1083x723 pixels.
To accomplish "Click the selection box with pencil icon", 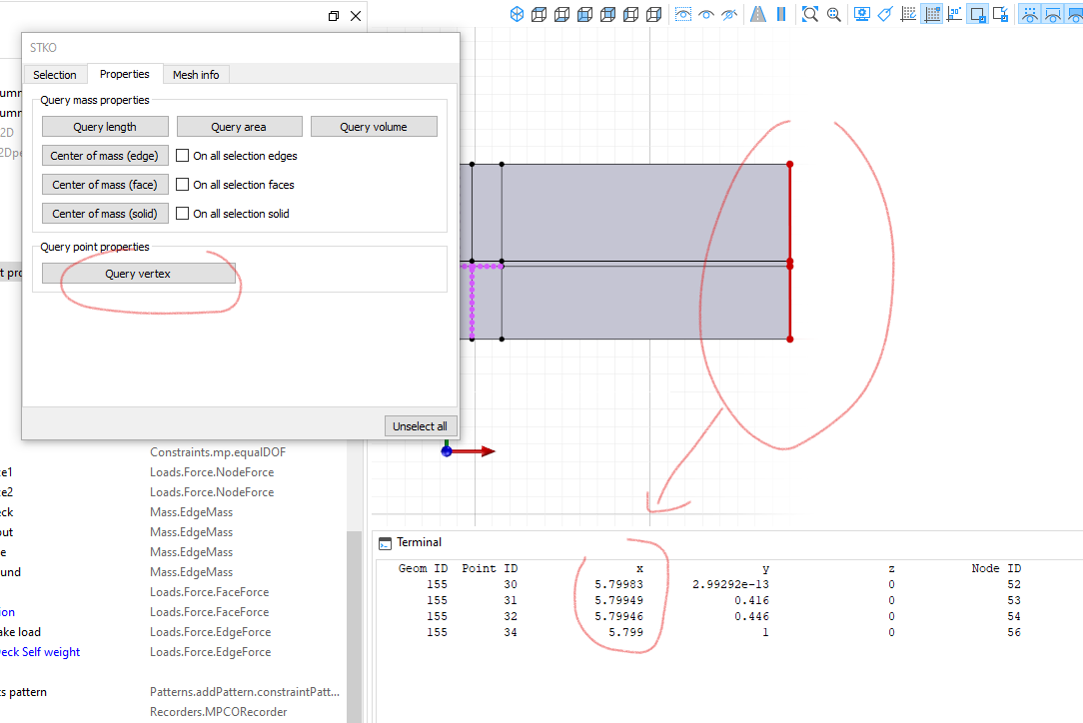I will tap(1000, 14).
